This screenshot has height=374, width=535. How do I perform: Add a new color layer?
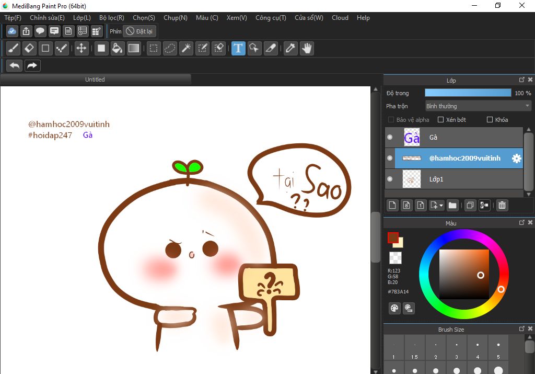[392, 205]
